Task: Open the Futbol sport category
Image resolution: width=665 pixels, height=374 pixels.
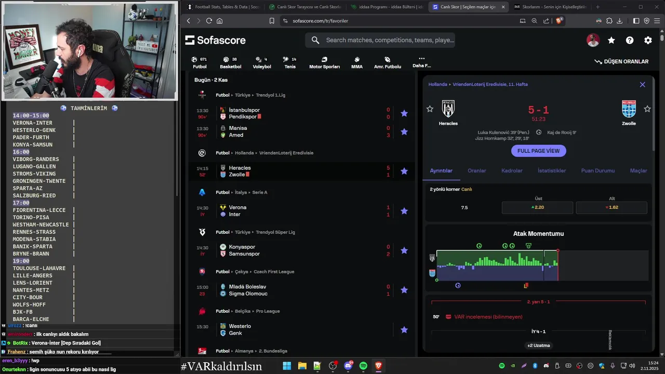Action: (x=199, y=62)
